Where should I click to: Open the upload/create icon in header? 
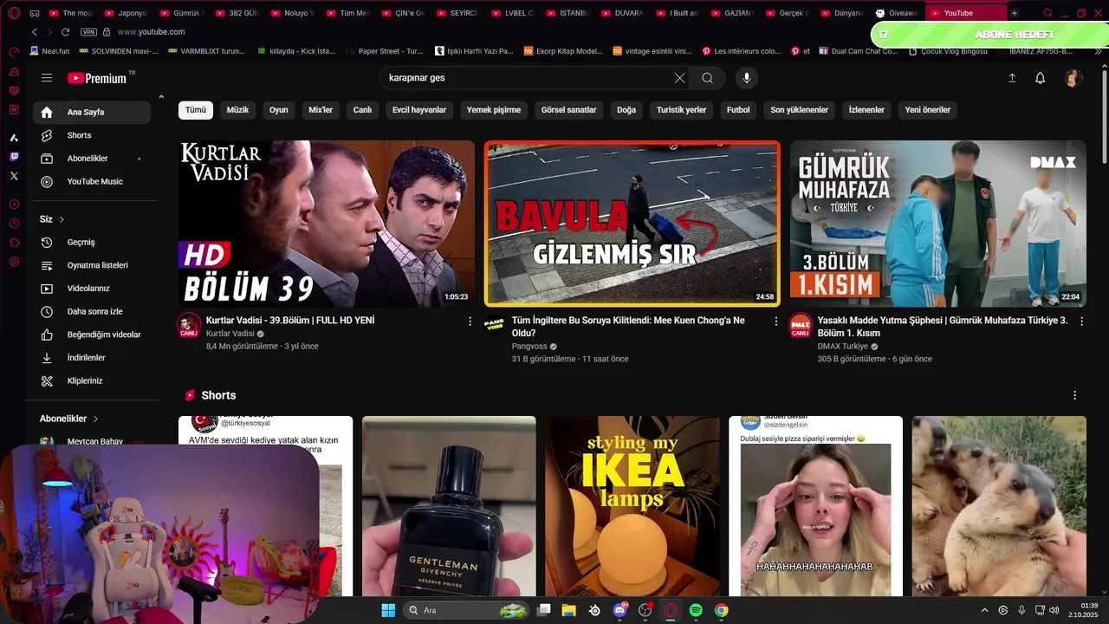[x=1011, y=78]
